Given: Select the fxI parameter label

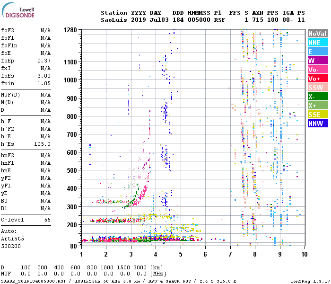Looking at the screenshot, I should (x=6, y=68).
